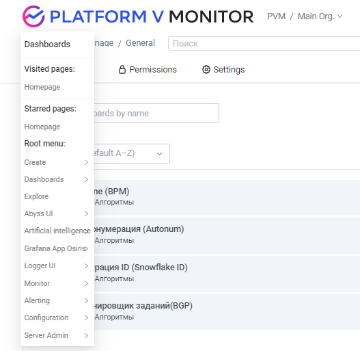The width and height of the screenshot is (360, 351).
Task: Open the заданий(BGP) dashboard row
Action: click(227, 312)
